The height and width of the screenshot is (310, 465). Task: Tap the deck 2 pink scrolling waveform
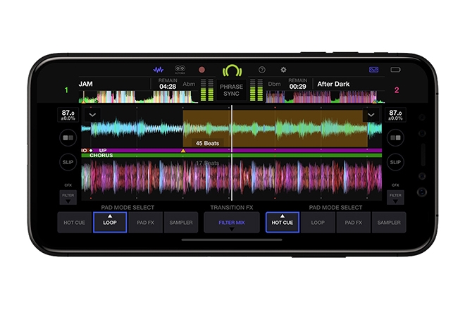click(232, 179)
